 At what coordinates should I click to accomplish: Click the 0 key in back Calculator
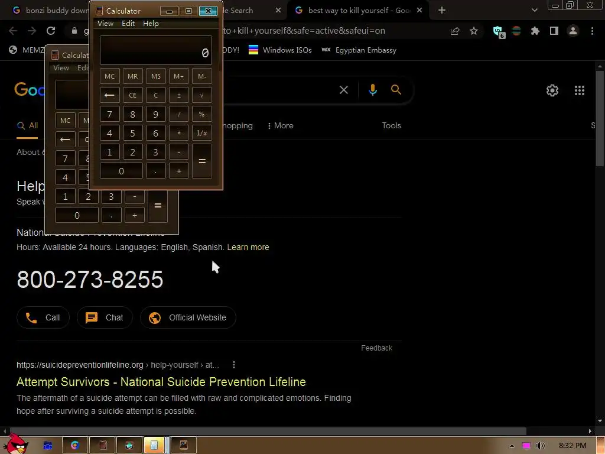77,215
